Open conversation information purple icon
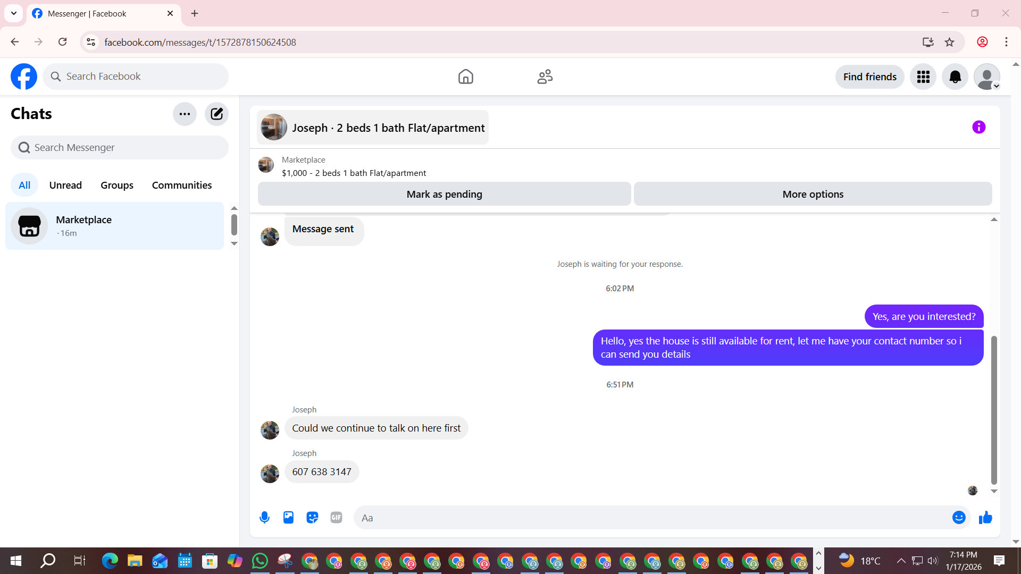The height and width of the screenshot is (574, 1021). 978,127
